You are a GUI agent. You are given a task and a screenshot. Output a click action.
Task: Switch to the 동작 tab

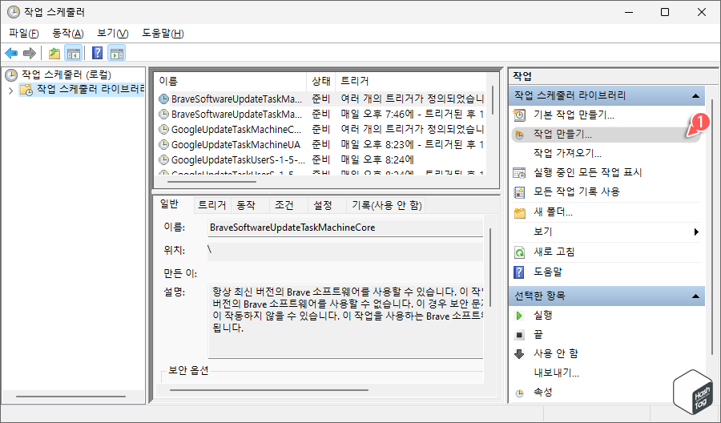(x=246, y=205)
